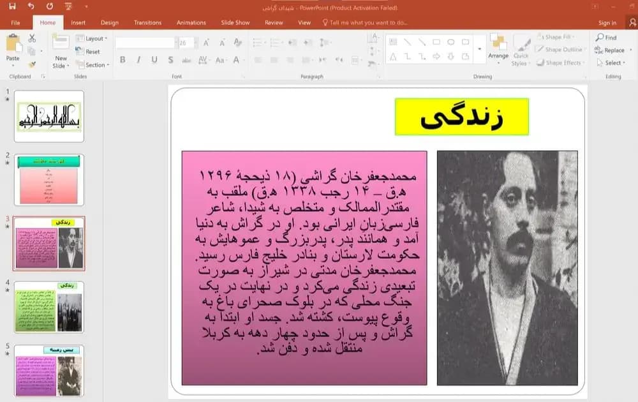
Task: Select the Text Box shape
Action: point(393,41)
